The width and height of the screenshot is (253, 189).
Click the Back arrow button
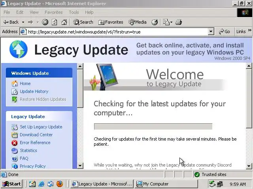click(11, 22)
